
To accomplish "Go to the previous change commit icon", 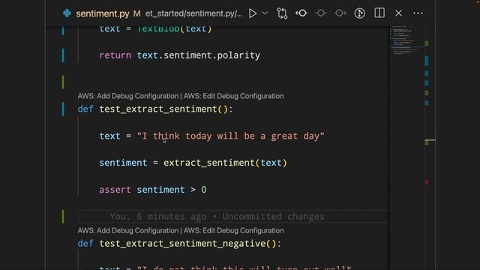I will point(301,13).
